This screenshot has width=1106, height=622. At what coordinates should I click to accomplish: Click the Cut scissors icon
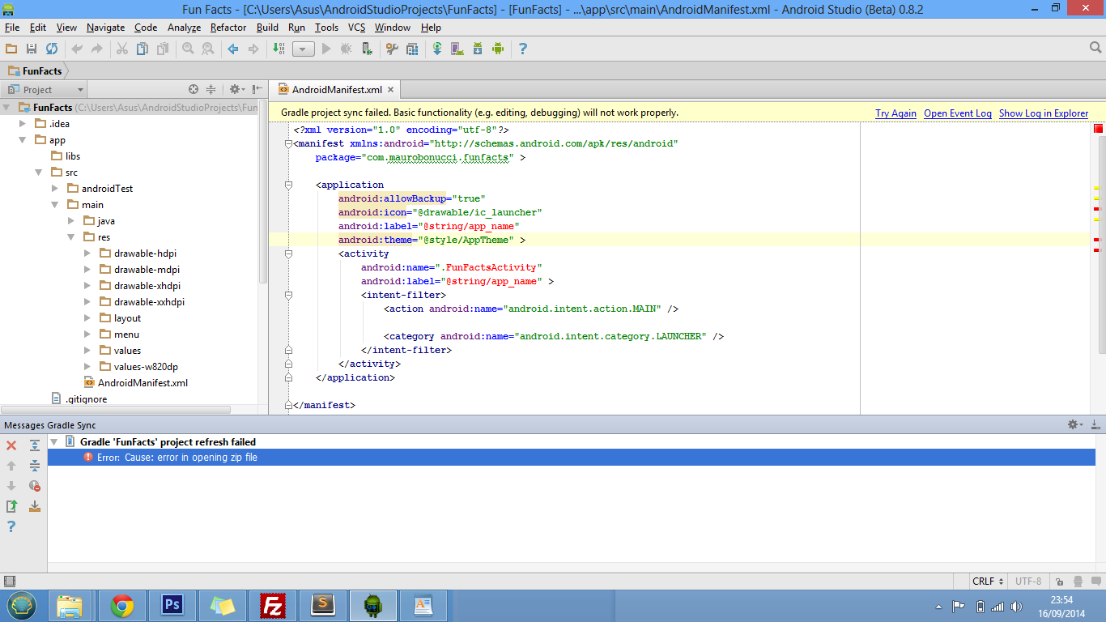click(x=121, y=49)
